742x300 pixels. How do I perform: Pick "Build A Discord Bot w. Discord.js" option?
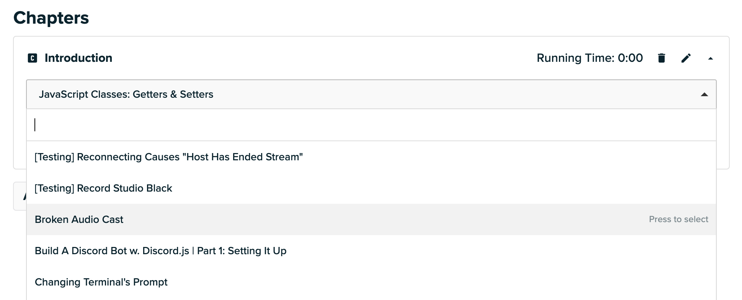point(160,251)
